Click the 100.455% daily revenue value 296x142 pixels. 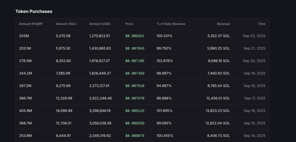click(165, 136)
